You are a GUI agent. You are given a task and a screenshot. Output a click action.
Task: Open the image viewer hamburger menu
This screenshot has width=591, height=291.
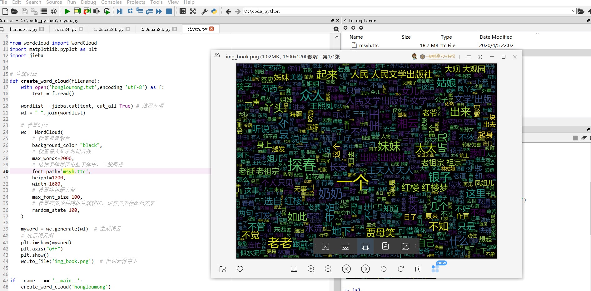(469, 57)
